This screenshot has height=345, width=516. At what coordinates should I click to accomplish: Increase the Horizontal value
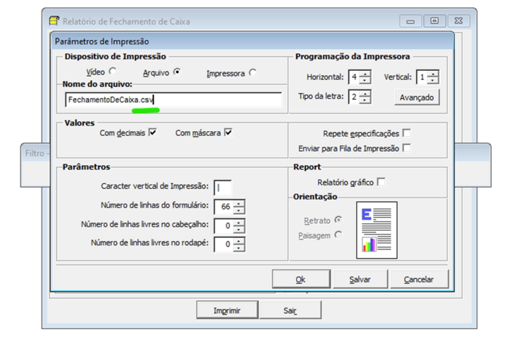(364, 74)
